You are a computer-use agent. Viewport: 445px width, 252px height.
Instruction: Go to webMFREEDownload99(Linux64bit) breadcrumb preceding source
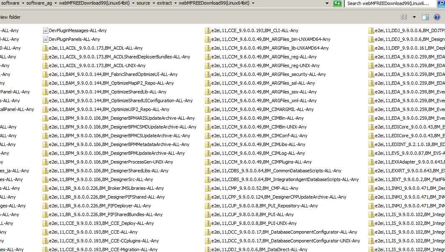tap(94, 3)
